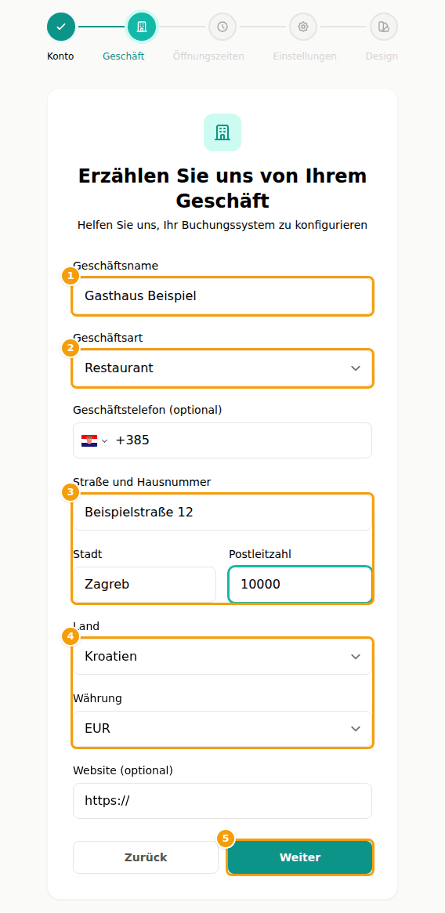Click the Zurück button
This screenshot has height=913, width=445.
click(x=146, y=857)
